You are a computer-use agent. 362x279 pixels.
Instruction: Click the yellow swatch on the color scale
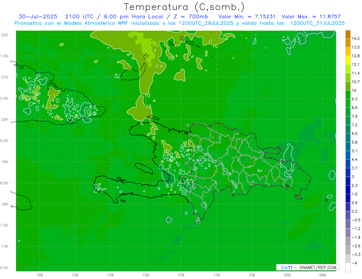348,60
